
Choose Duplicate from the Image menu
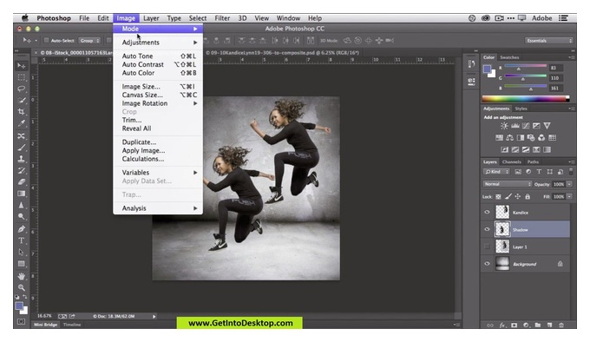pos(158,142)
